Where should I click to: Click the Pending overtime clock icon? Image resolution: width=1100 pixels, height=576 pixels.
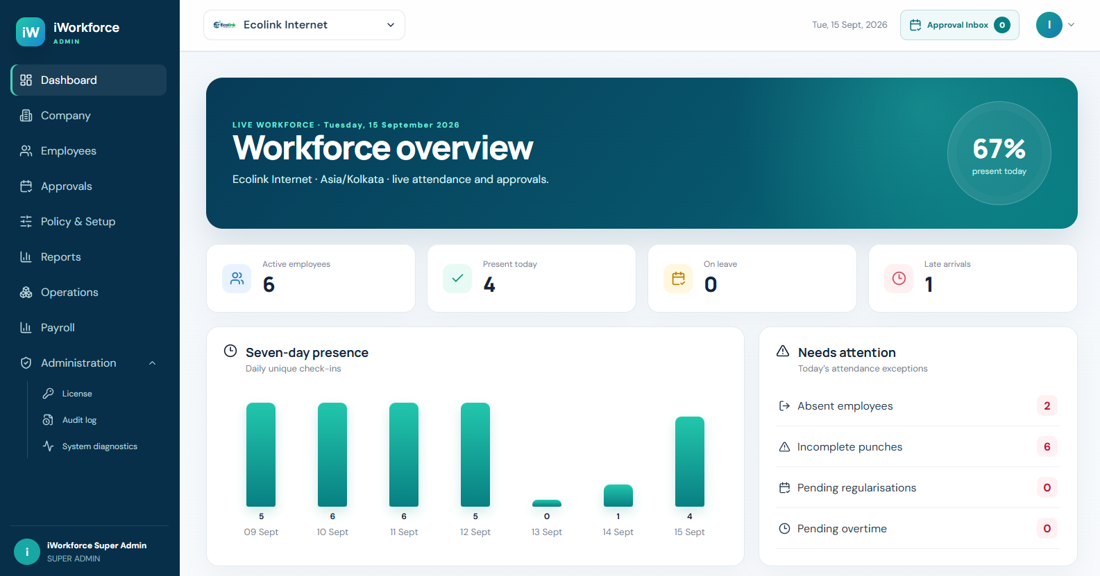(784, 528)
